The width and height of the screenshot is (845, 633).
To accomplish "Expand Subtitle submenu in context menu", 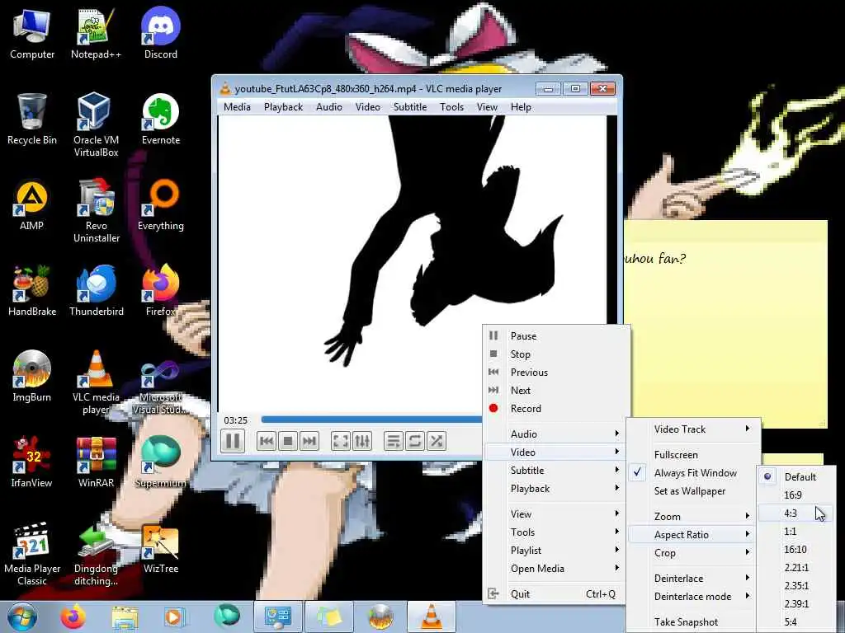I will click(x=555, y=470).
